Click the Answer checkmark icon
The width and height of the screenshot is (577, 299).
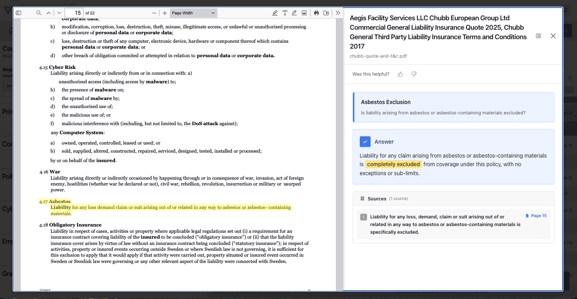[x=365, y=141]
